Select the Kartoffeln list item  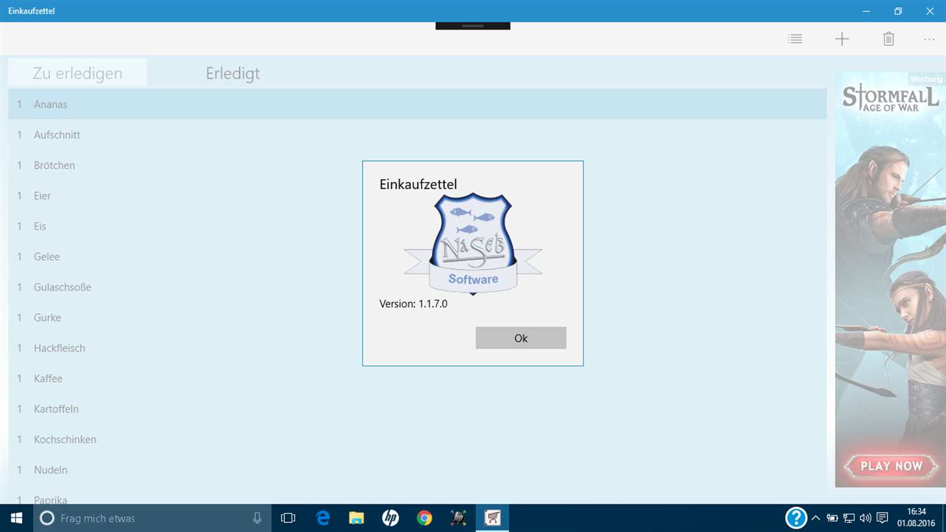[x=417, y=409]
